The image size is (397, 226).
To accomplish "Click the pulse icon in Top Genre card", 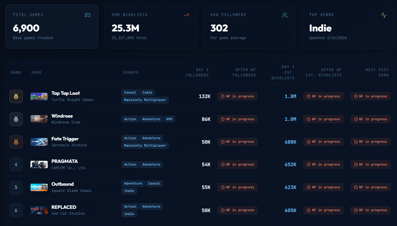I will point(383,15).
